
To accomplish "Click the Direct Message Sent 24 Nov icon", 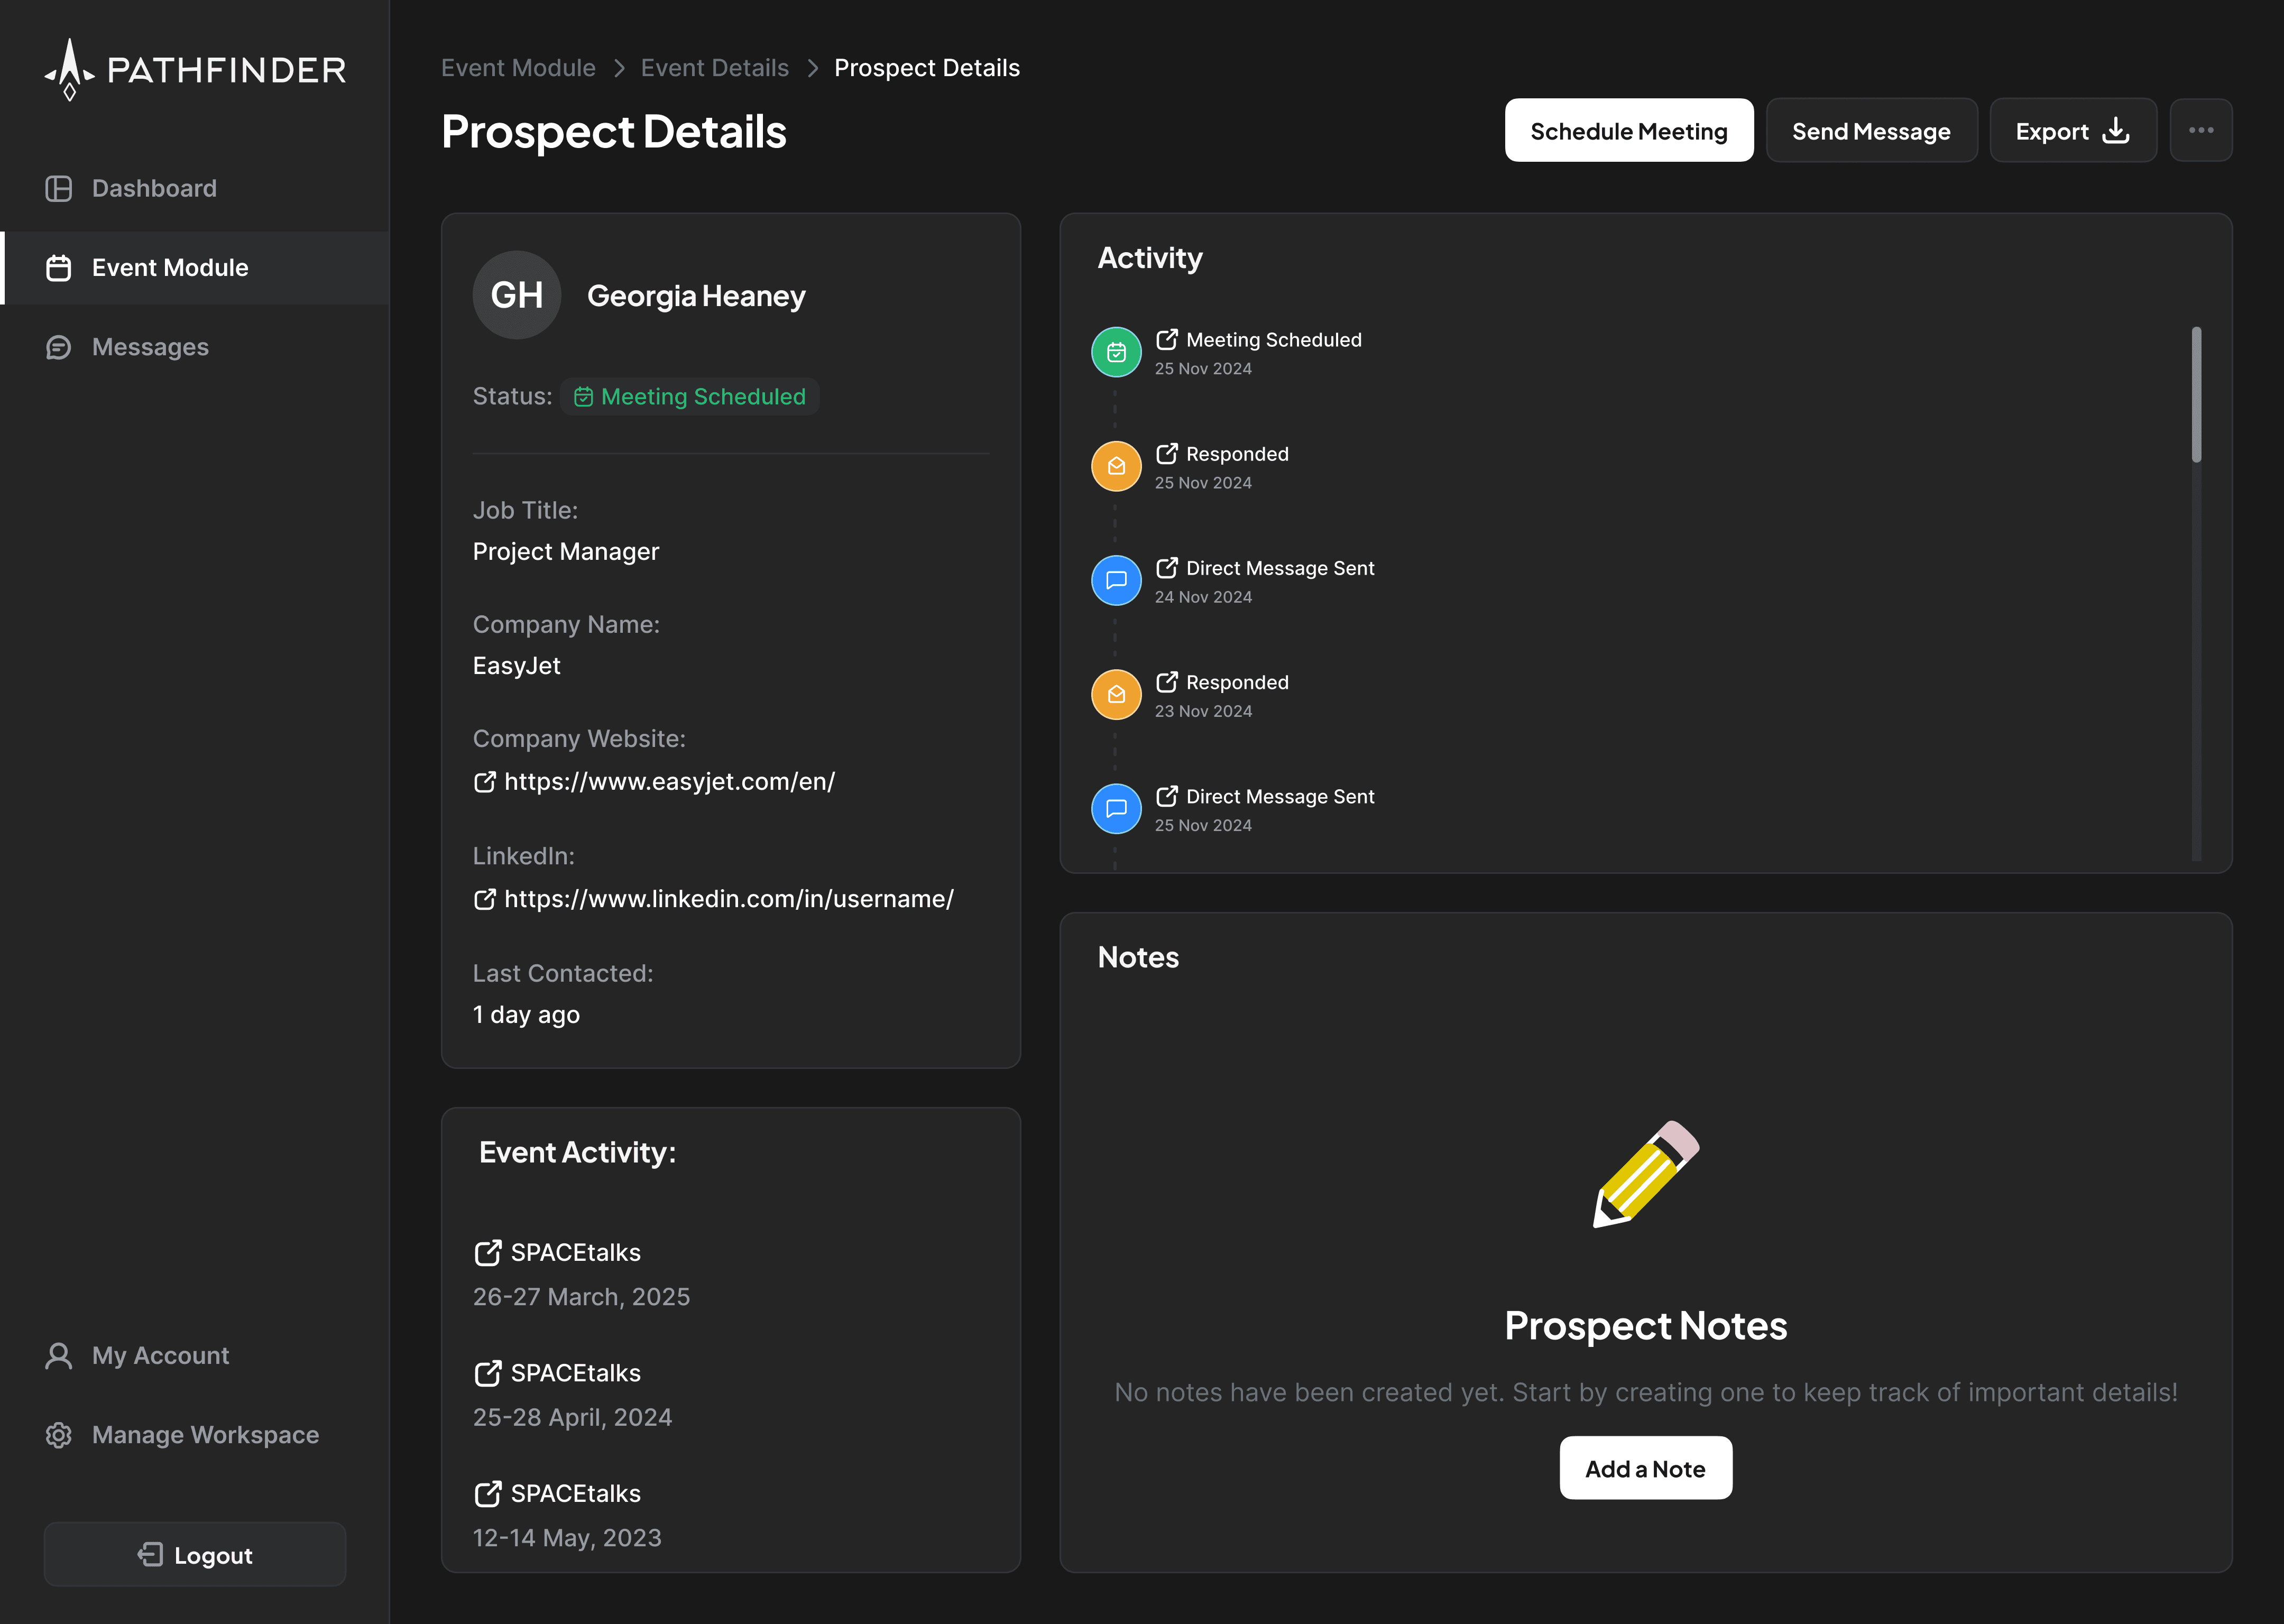I will [1116, 580].
